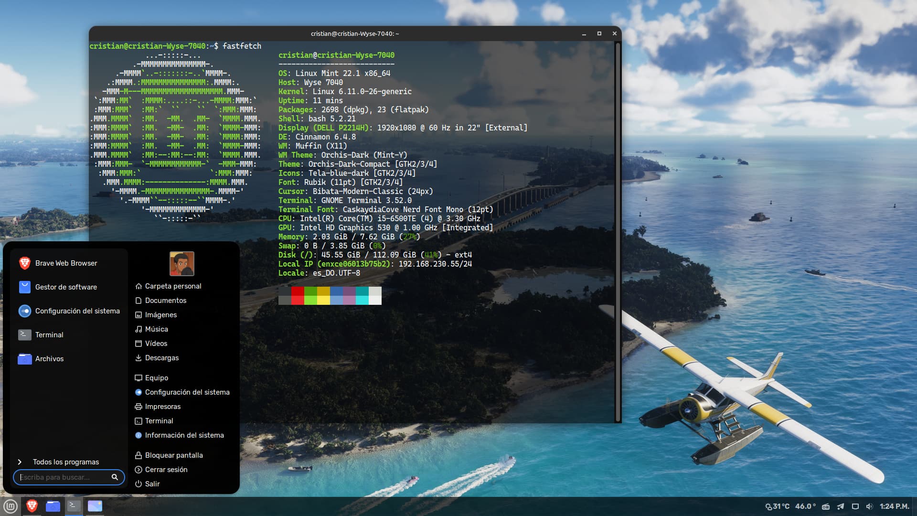Open the radio applet in system tray
Viewport: 917px width, 516px height.
point(826,506)
